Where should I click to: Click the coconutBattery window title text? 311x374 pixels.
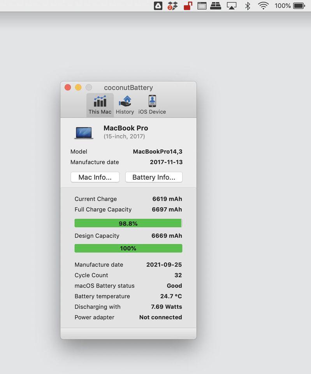click(x=128, y=88)
